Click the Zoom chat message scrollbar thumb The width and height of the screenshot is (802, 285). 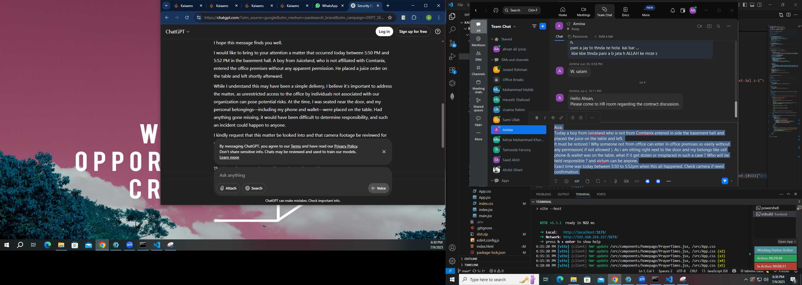(x=736, y=110)
